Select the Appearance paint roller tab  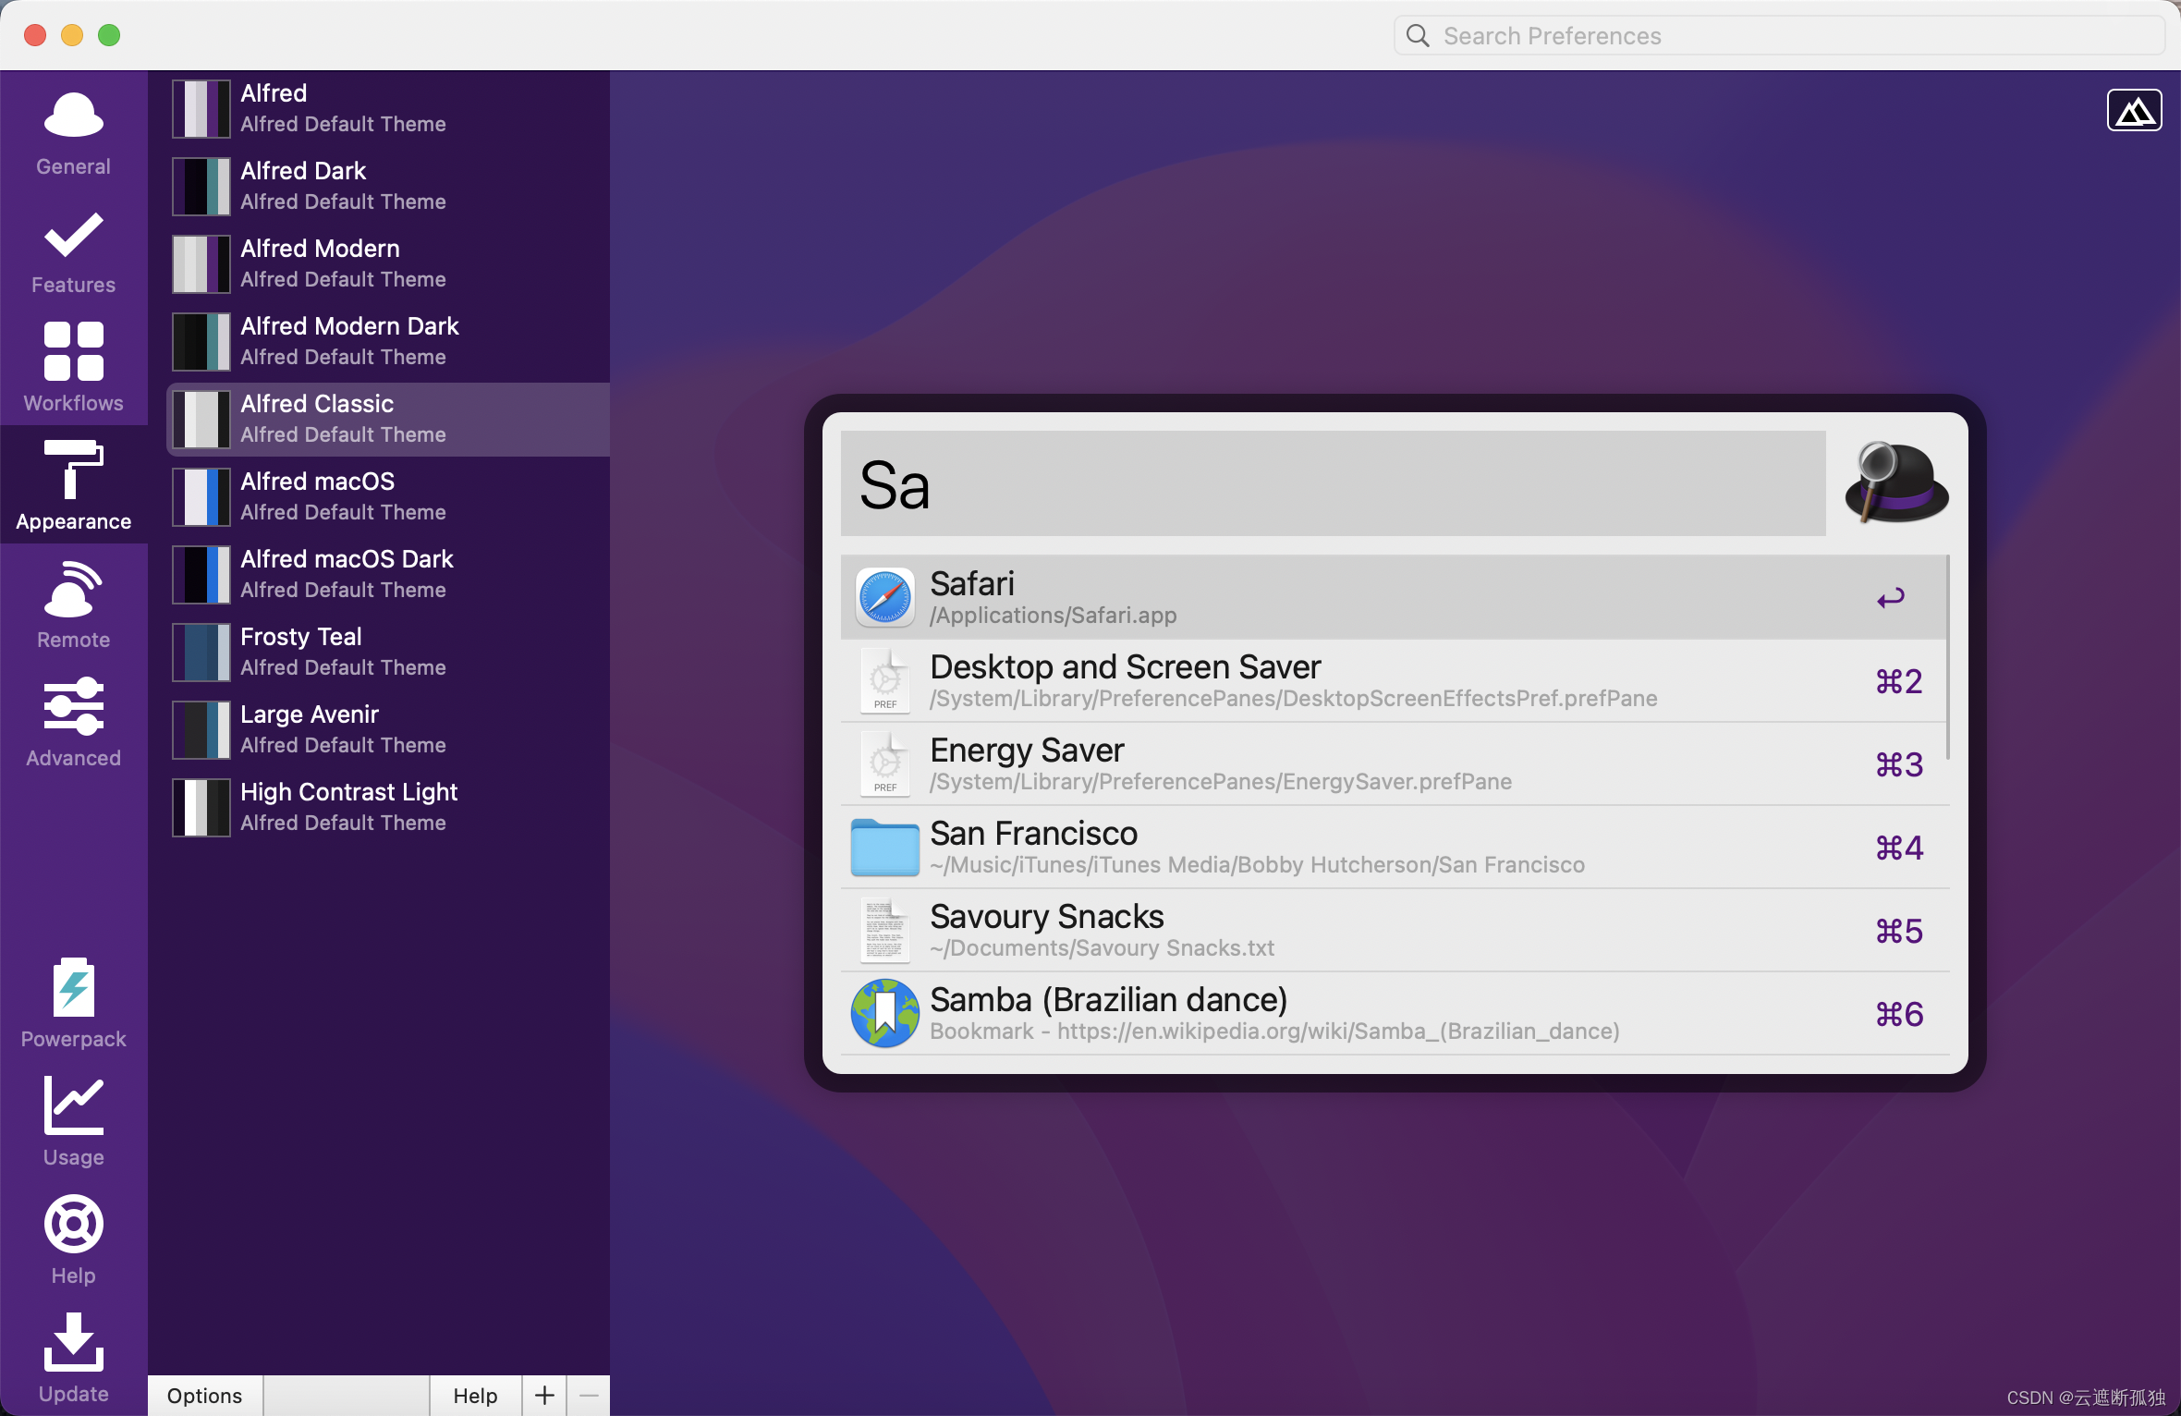coord(73,486)
